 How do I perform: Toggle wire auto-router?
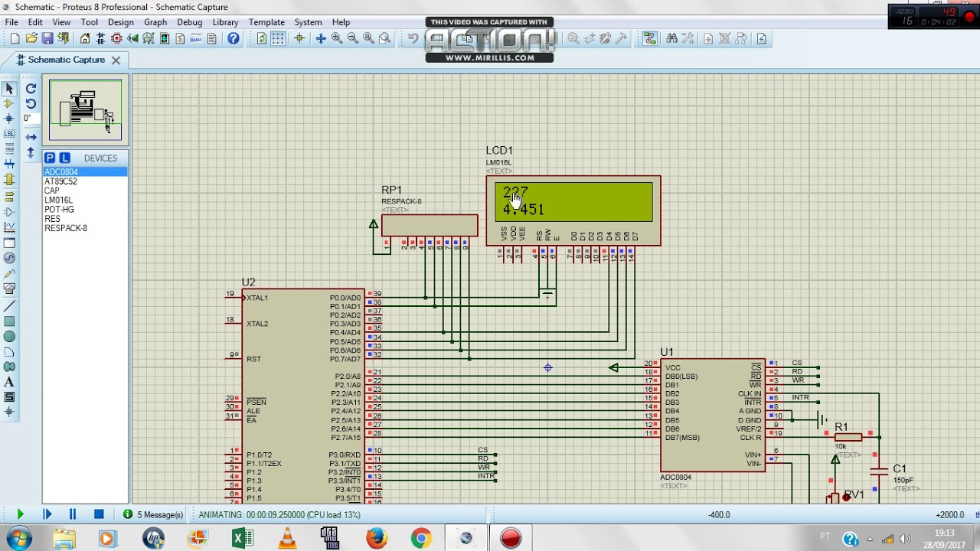pyautogui.click(x=650, y=38)
